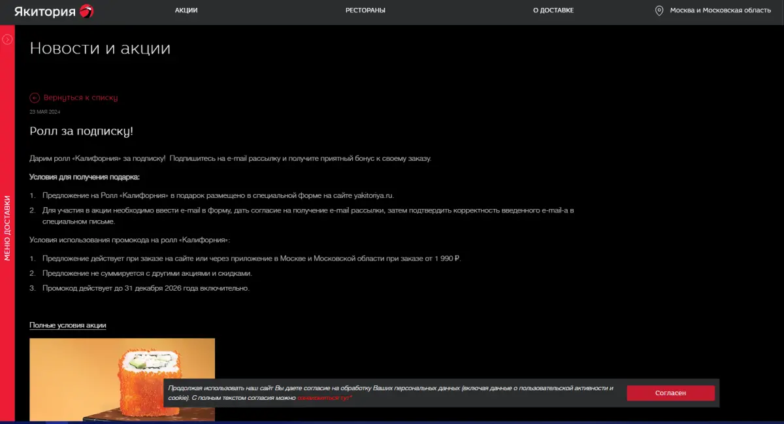Accept cookies with the Согласен button

[x=670, y=393]
